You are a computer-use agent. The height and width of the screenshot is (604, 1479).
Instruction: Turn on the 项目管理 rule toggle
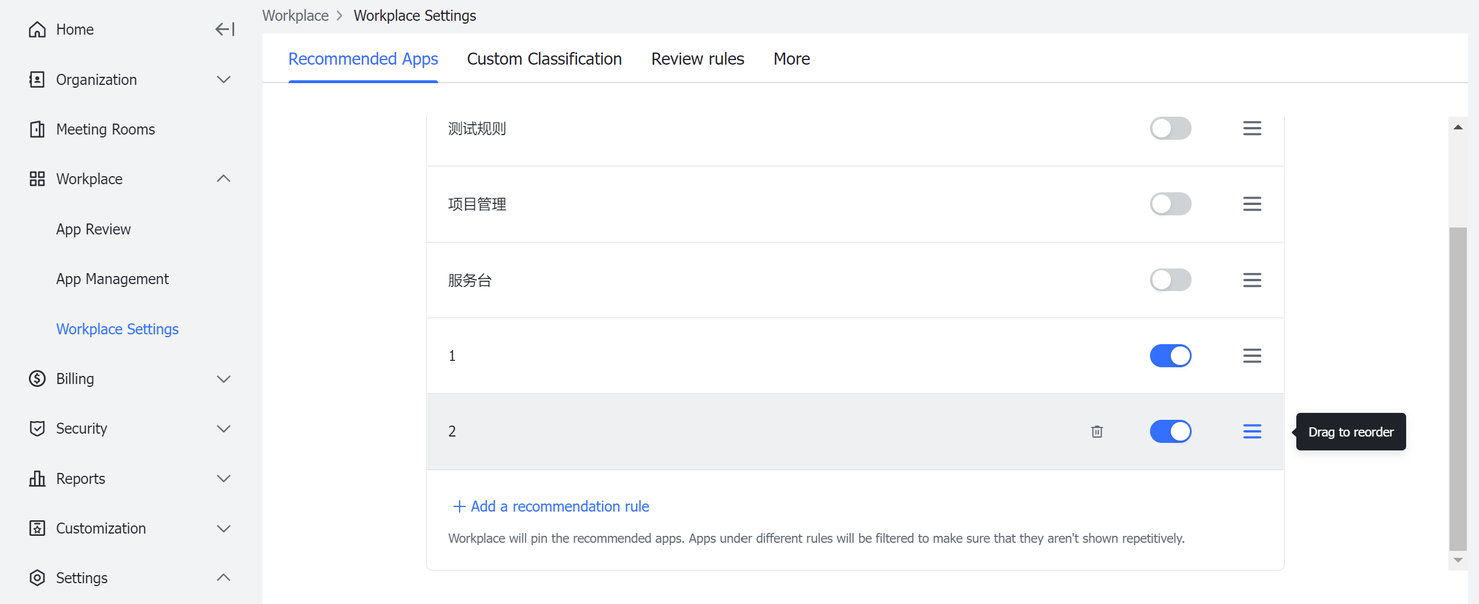(x=1170, y=203)
